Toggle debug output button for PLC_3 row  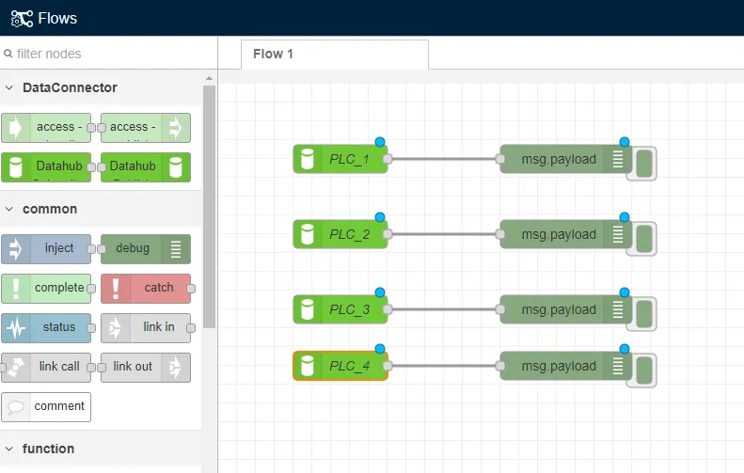(x=644, y=314)
